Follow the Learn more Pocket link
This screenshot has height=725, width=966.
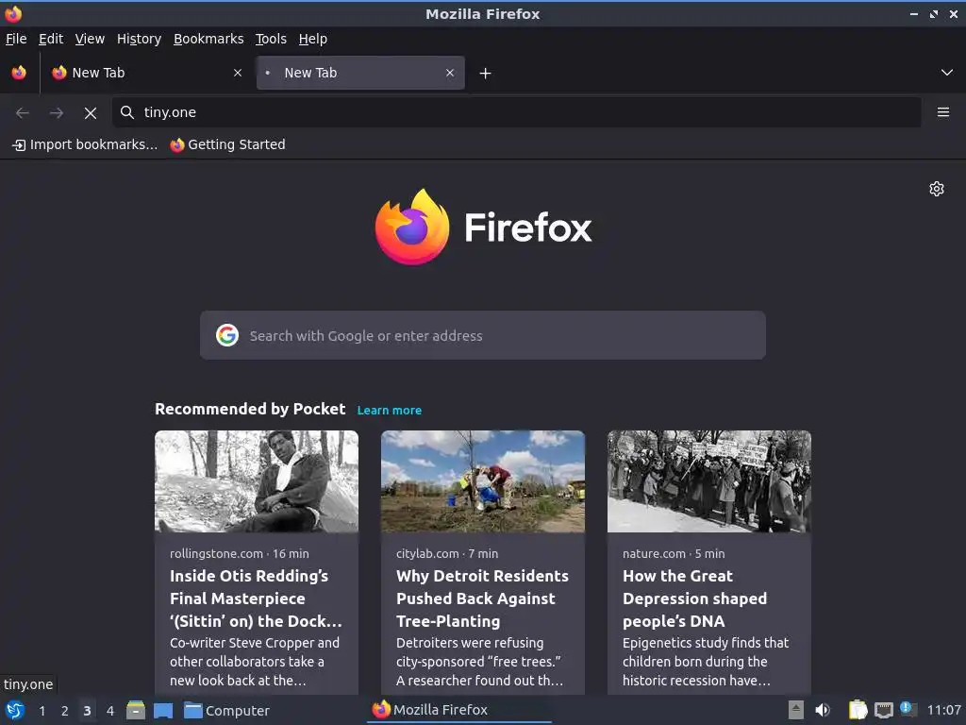[x=390, y=411]
